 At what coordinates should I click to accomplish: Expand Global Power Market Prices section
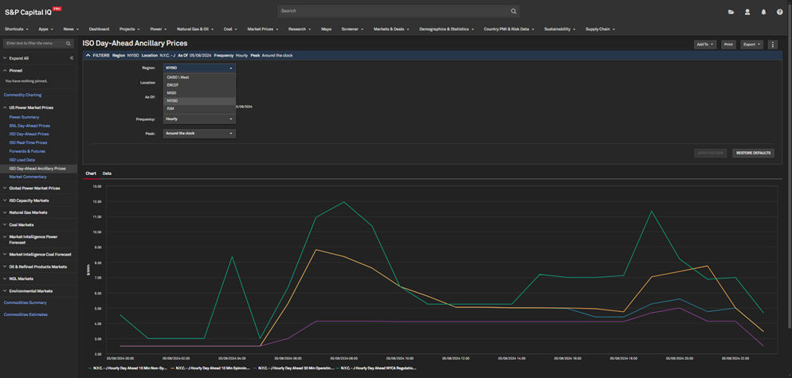point(5,189)
